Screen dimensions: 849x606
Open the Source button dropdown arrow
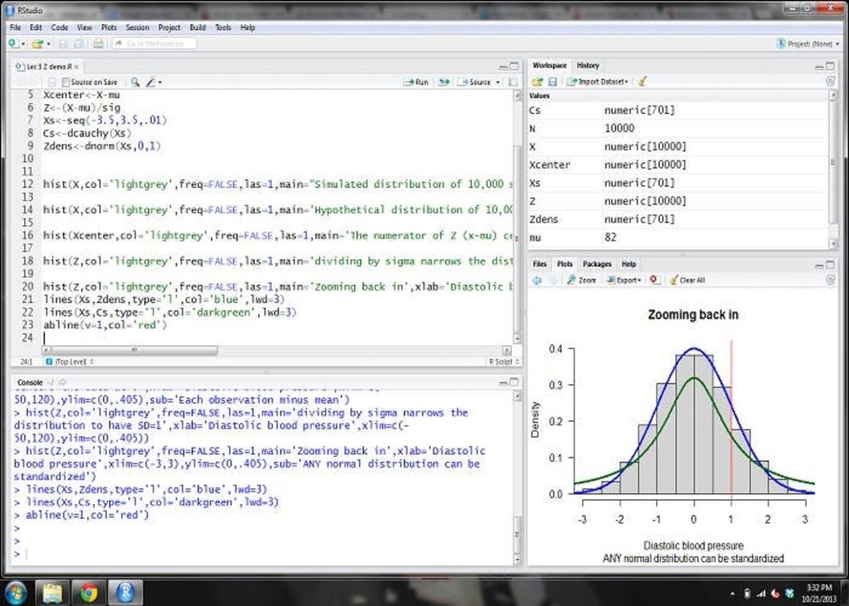click(497, 82)
